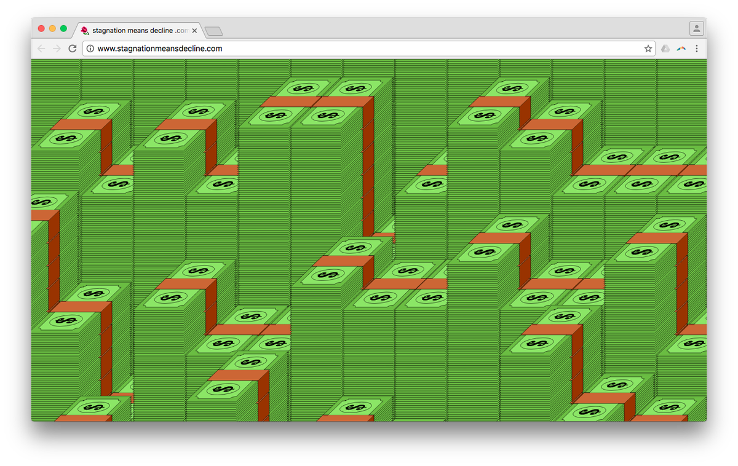Viewport: 738px width, 466px height.
Task: Open site information icon in address bar
Action: [x=90, y=49]
